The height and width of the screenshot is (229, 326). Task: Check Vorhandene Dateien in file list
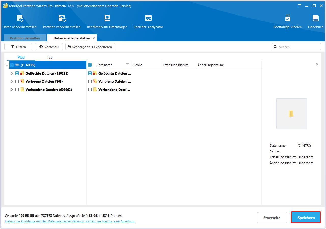click(x=90, y=90)
